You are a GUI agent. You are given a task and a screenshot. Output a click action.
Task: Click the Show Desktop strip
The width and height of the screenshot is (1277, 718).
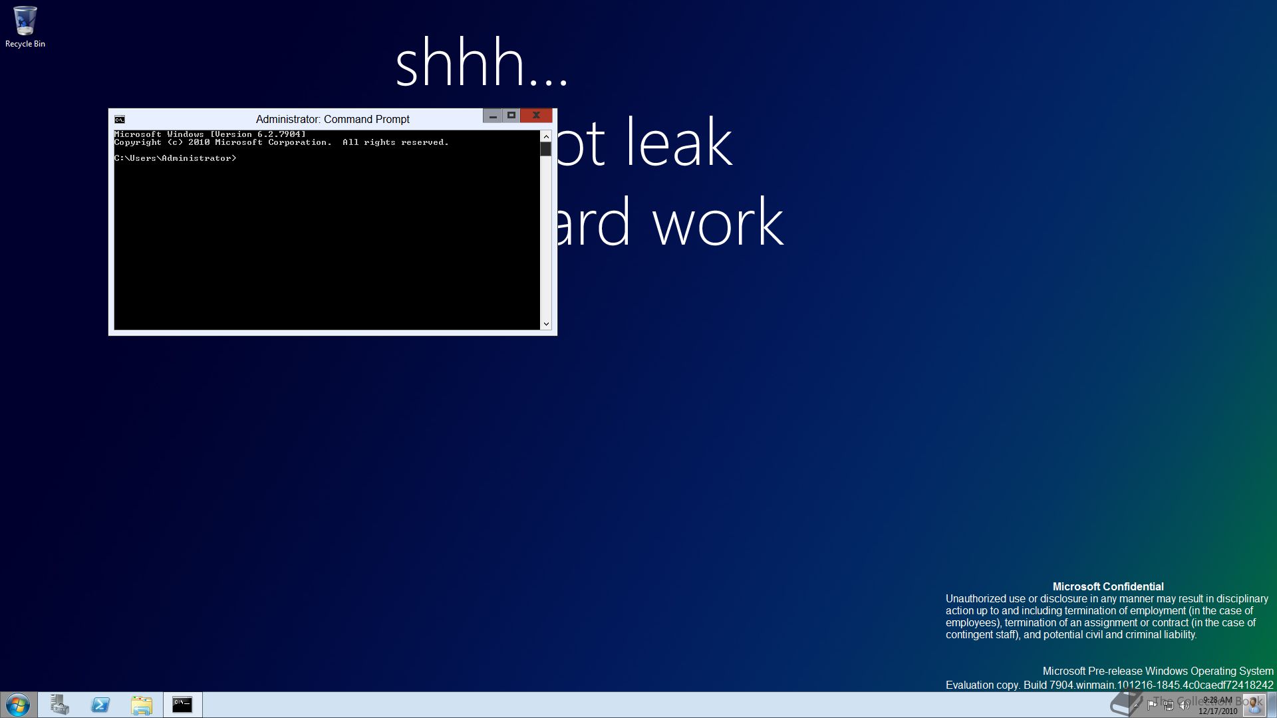(1272, 705)
